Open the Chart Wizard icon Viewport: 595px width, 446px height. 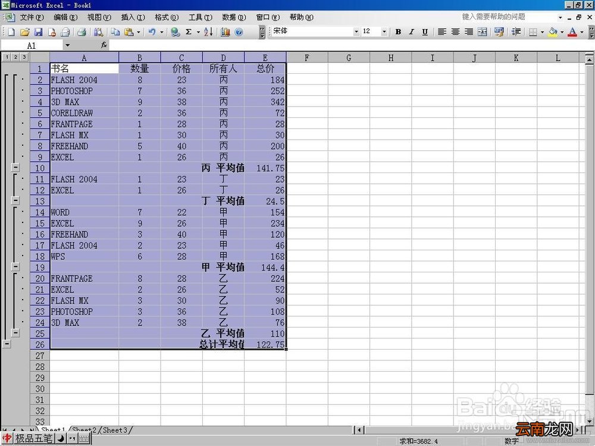tap(225, 32)
